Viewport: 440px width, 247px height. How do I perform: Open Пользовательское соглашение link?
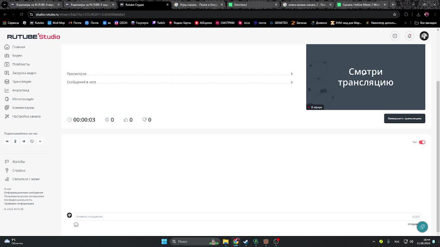(x=24, y=196)
